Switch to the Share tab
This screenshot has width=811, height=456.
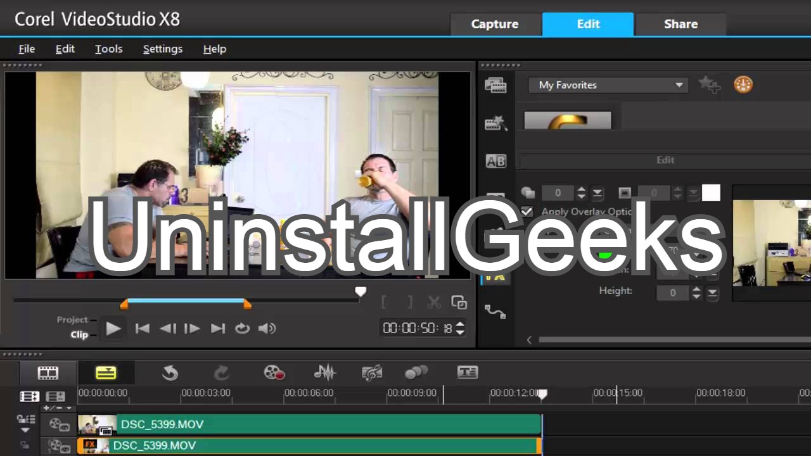click(681, 24)
